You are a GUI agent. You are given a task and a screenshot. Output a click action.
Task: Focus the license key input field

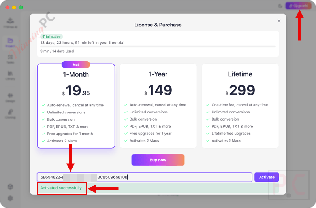pyautogui.click(x=145, y=177)
